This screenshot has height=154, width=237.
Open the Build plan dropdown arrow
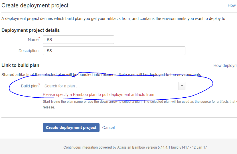click(x=182, y=86)
